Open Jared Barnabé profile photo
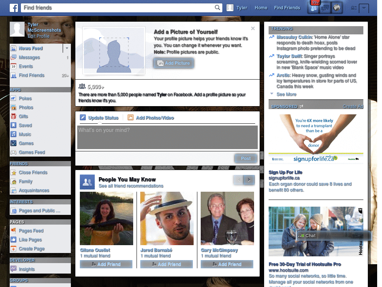The image size is (382, 287). 167,218
